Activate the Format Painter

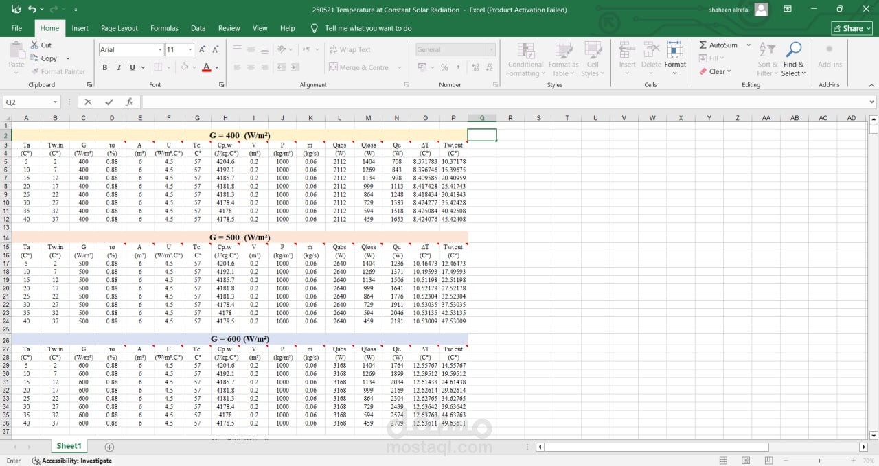[x=58, y=71]
